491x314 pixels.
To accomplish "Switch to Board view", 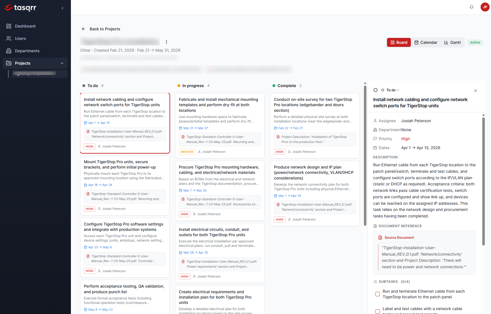I will (x=399, y=42).
